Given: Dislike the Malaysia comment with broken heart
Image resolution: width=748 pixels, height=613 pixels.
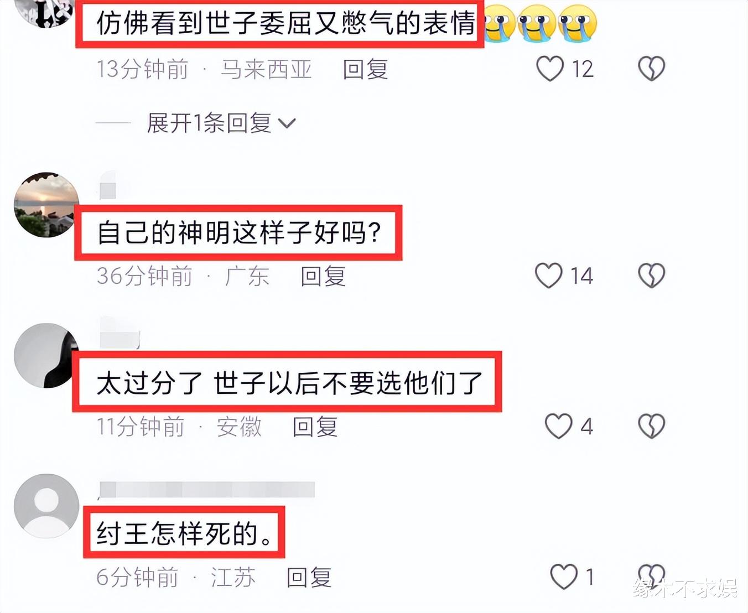Looking at the screenshot, I should coord(651,69).
